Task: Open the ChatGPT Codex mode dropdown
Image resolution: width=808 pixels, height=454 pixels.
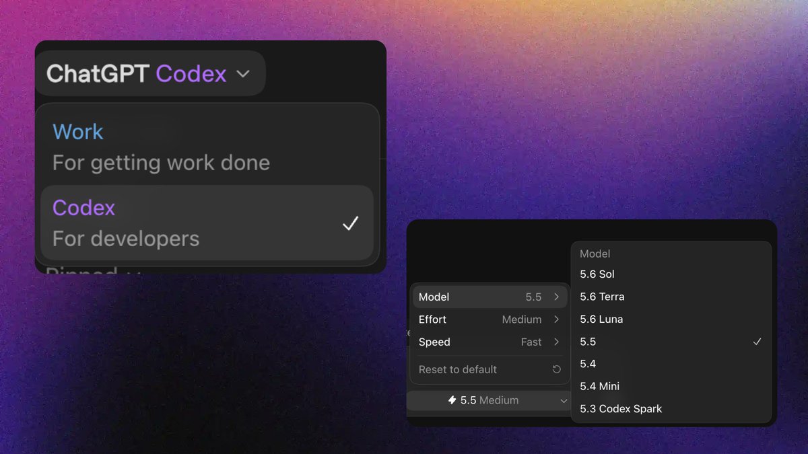Action: point(149,73)
